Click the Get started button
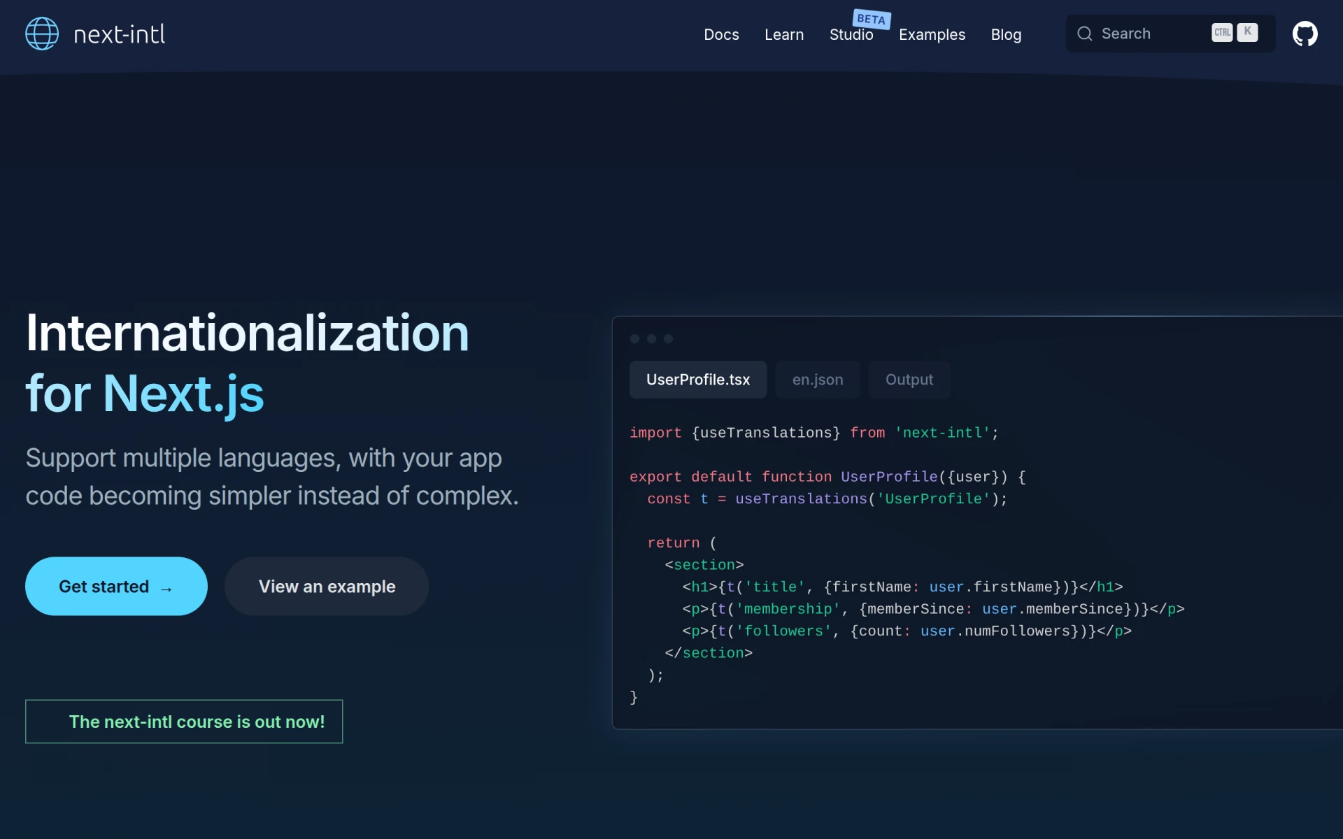1343x839 pixels. pos(116,586)
